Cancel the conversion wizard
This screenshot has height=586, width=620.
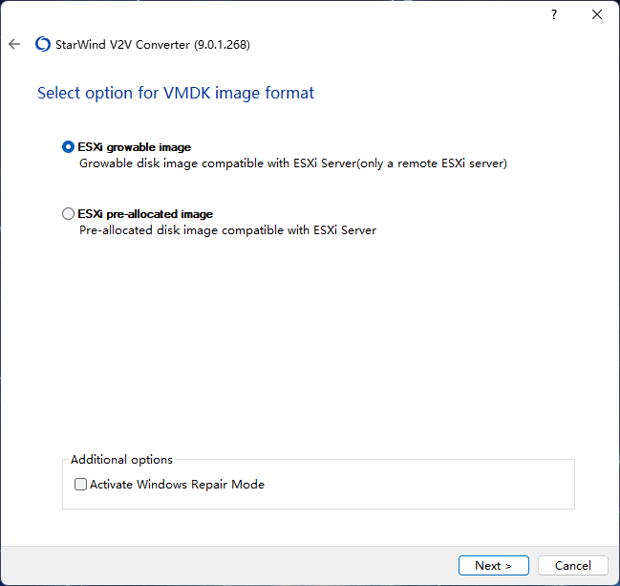573,565
